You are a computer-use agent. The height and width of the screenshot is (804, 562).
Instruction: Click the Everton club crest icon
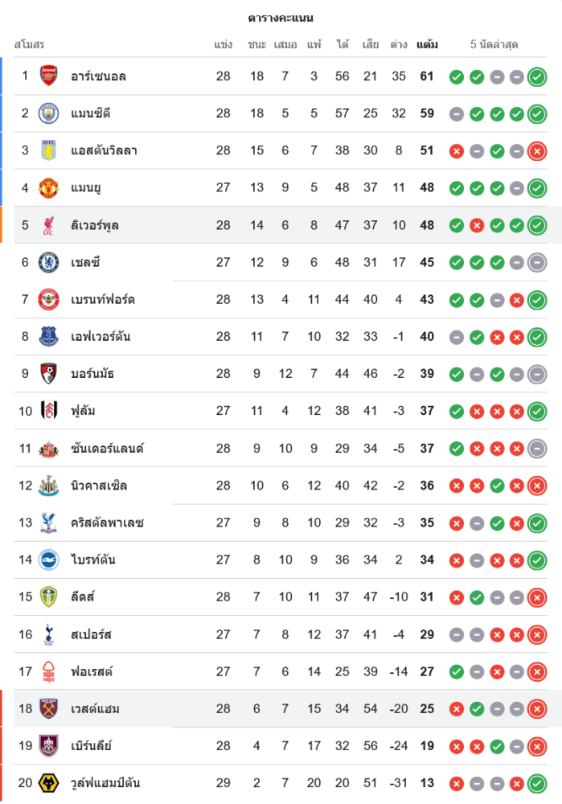[49, 336]
